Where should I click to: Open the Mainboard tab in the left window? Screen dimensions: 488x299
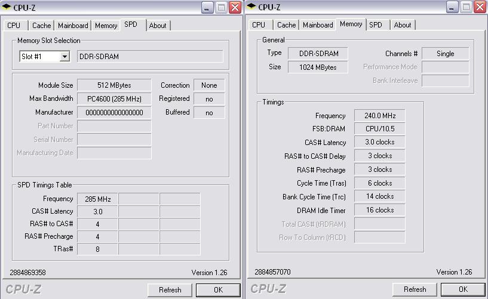[73, 26]
